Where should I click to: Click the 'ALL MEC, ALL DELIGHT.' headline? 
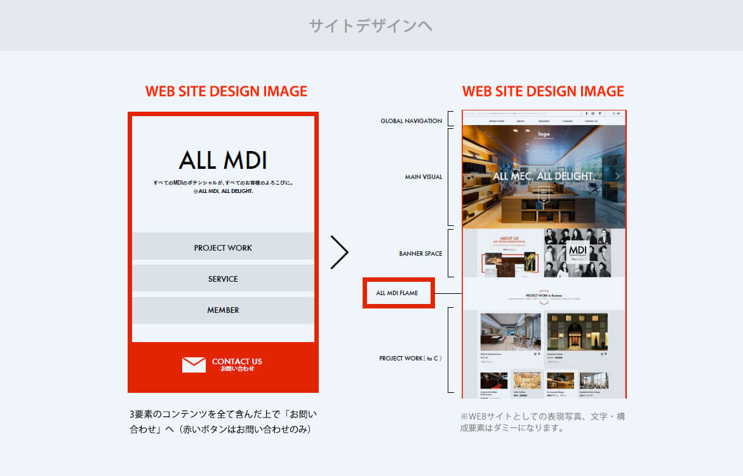544,176
